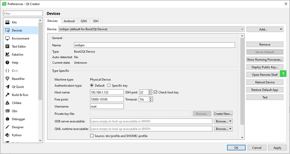The image size is (290, 154).
Task: Click scroll up arrow of settings pane
Action: [242, 35]
